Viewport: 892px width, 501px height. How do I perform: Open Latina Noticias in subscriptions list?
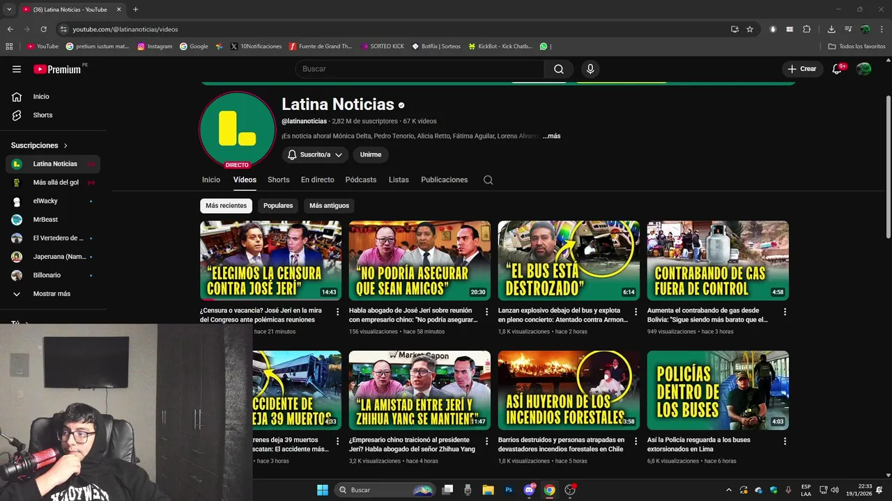point(53,164)
